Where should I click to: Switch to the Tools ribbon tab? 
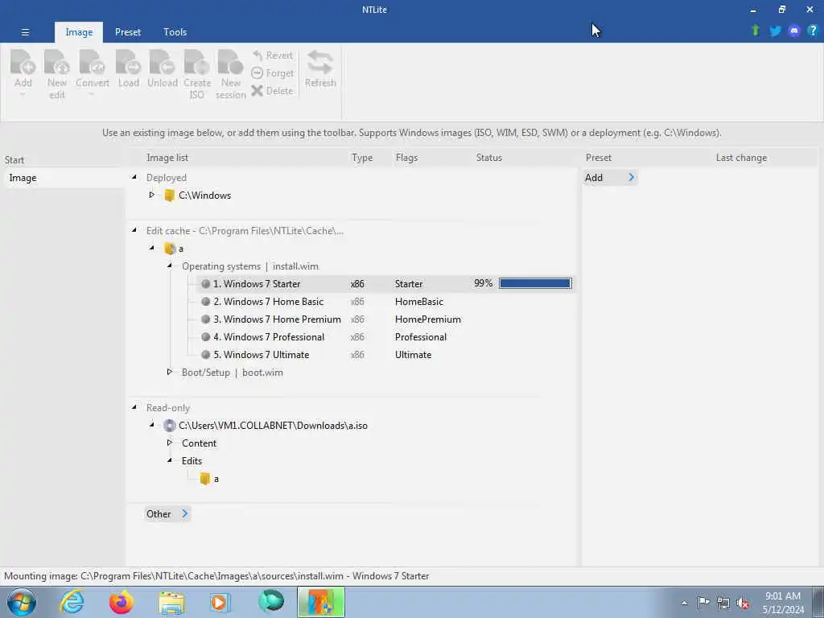(x=175, y=32)
